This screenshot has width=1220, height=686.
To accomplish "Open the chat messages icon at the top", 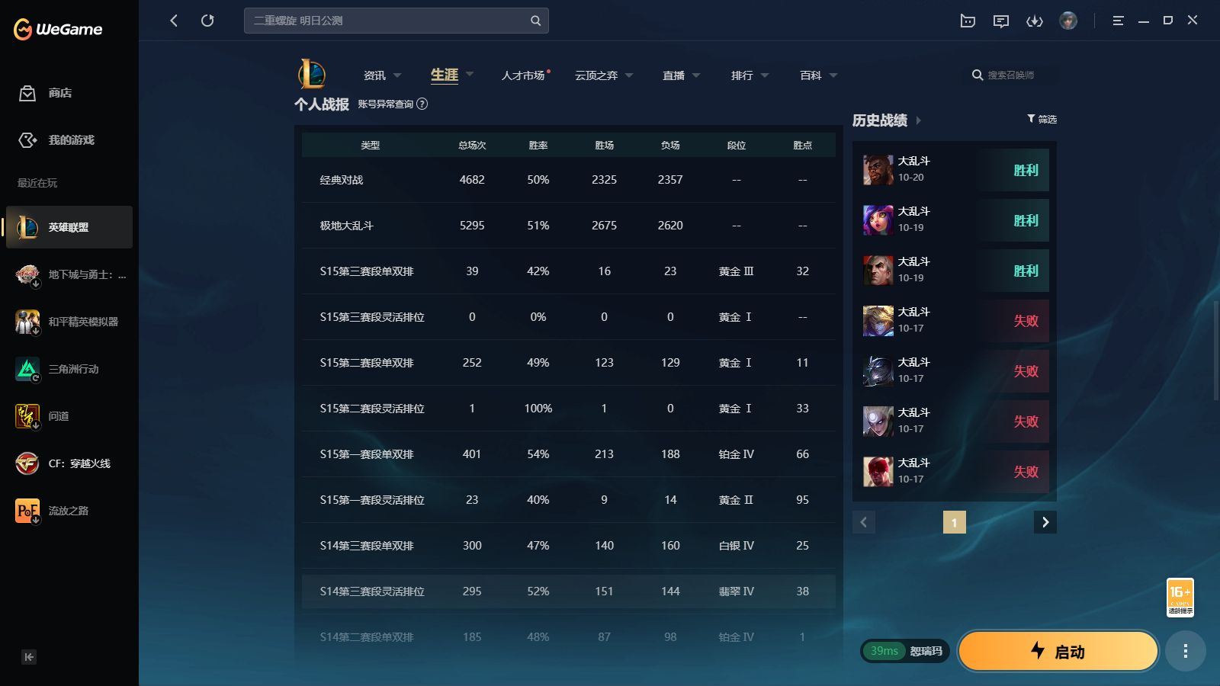I will click(x=1001, y=21).
